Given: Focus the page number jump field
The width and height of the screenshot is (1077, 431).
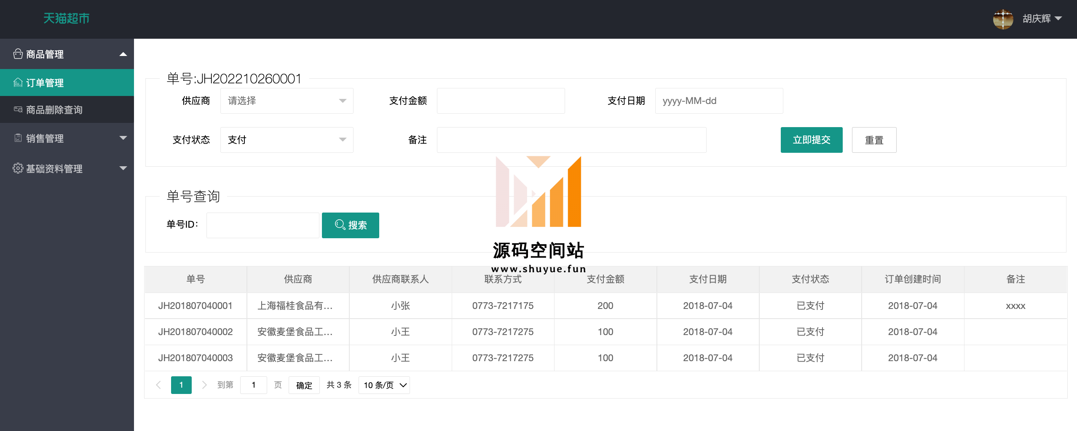Looking at the screenshot, I should (254, 385).
